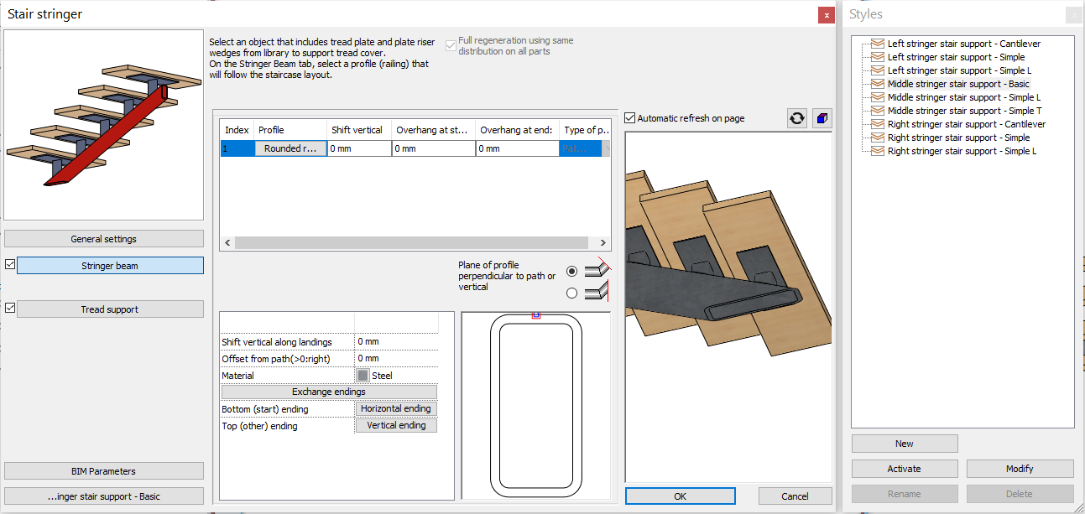Click the perpendicular-to-path profile plane icon
The image size is (1085, 514).
[597, 269]
